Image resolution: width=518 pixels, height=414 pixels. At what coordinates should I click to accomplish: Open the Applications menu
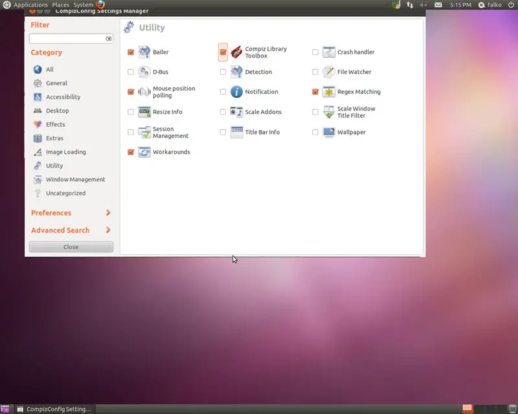[30, 5]
